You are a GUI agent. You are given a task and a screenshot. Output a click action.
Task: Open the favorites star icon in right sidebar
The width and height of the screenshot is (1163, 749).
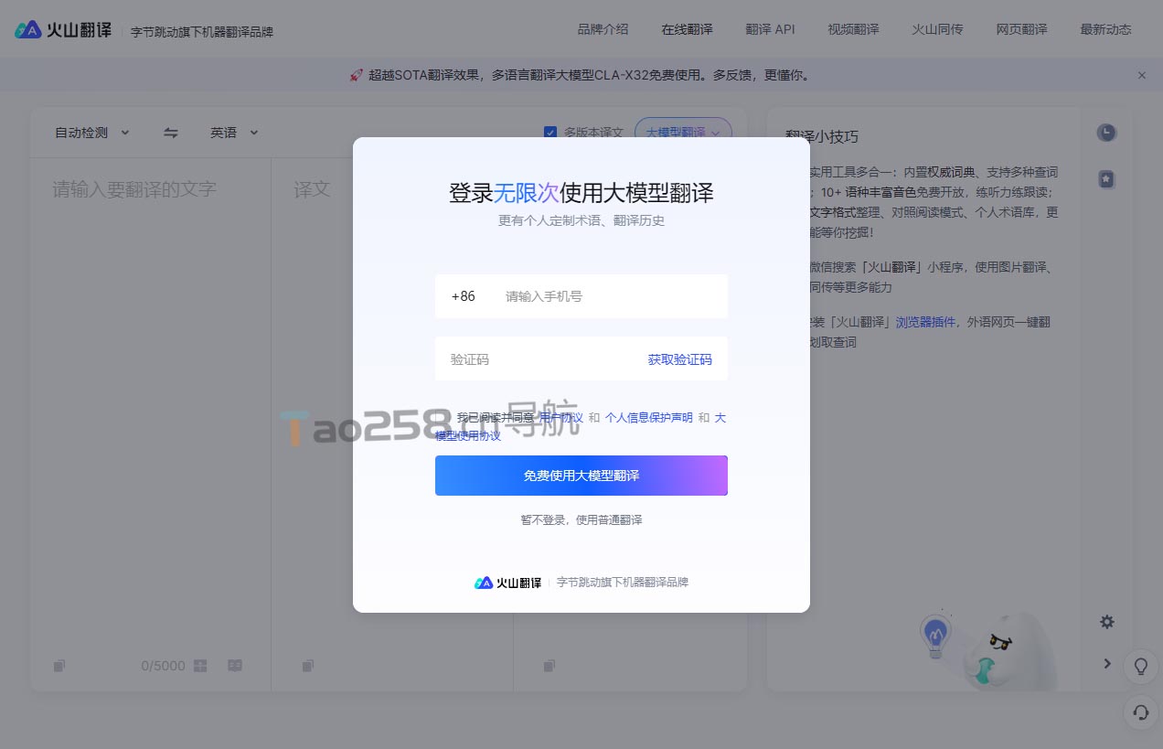point(1106,179)
